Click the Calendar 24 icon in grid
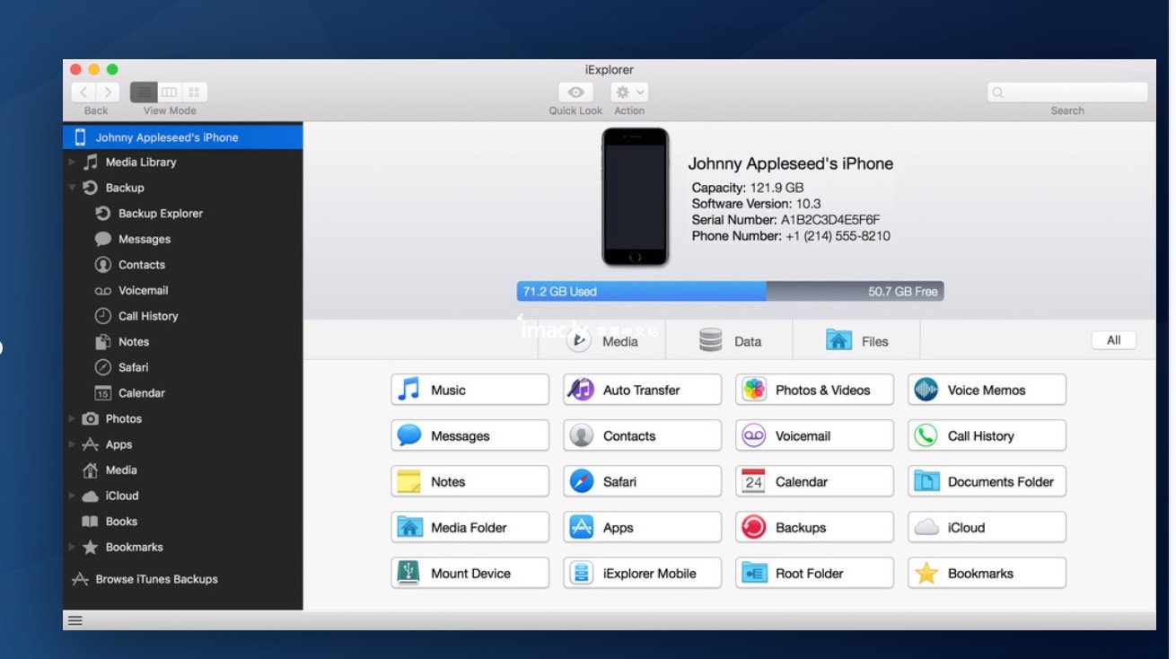Viewport: 1176px width, 659px height. (x=754, y=482)
